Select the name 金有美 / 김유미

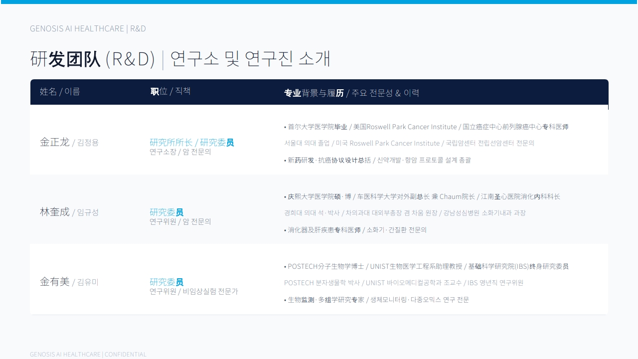pos(69,282)
